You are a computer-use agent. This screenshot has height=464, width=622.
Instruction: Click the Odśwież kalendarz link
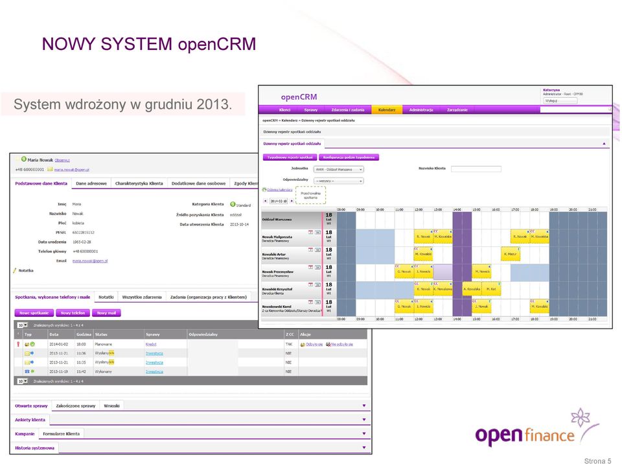[280, 190]
